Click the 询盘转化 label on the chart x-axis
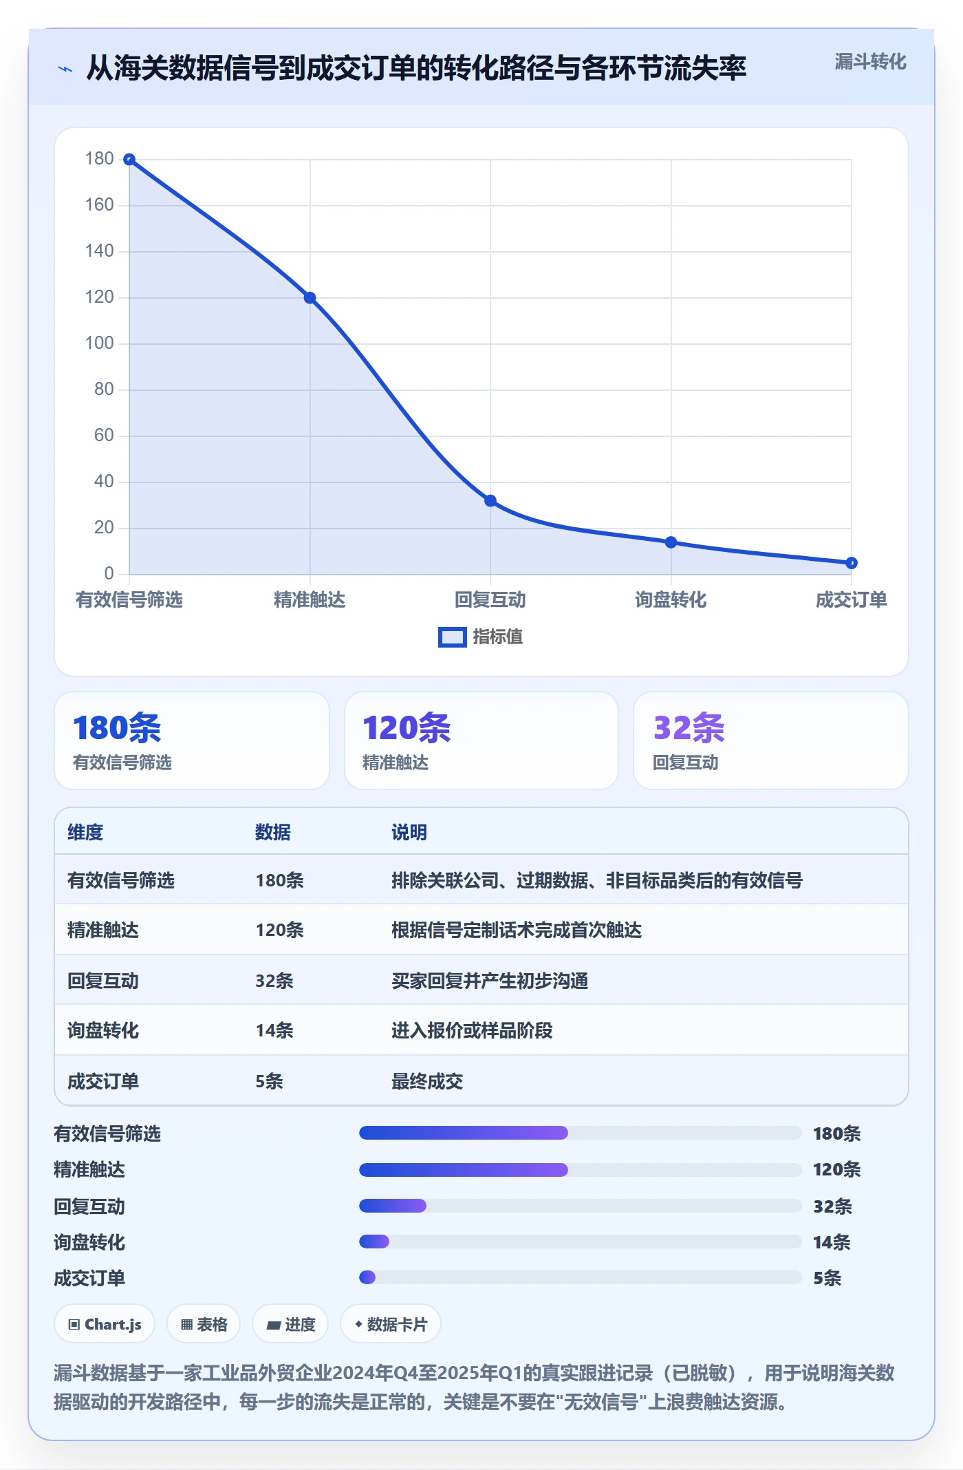Image resolution: width=963 pixels, height=1470 pixels. [x=671, y=600]
